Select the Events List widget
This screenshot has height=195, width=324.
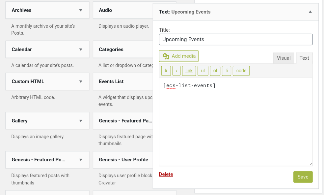click(123, 81)
